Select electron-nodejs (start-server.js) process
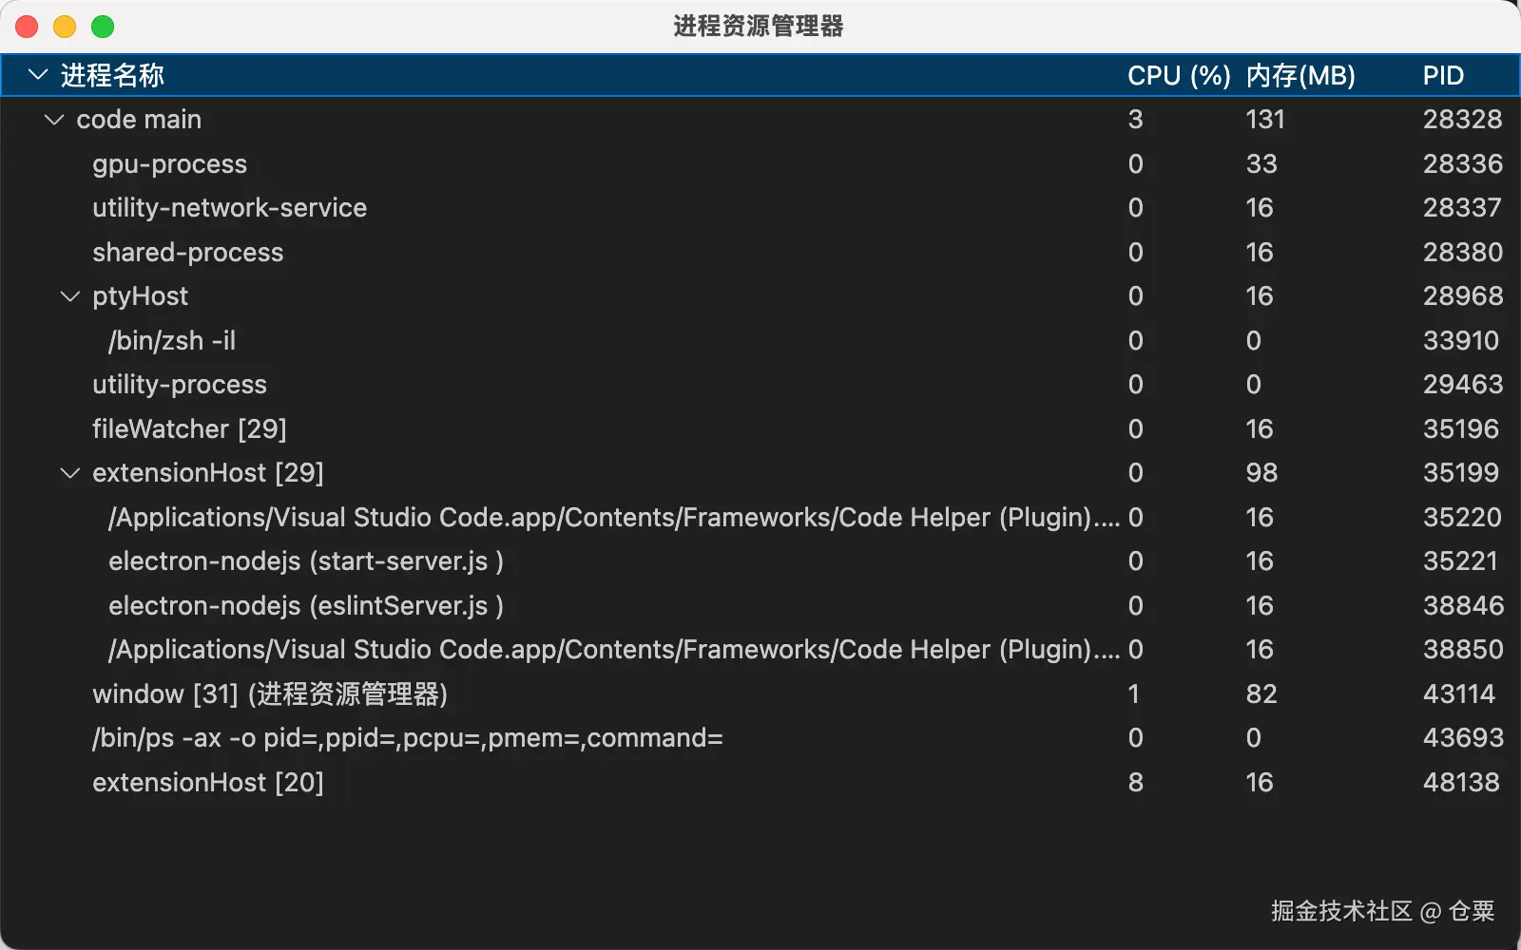The image size is (1521, 950). [x=760, y=561]
